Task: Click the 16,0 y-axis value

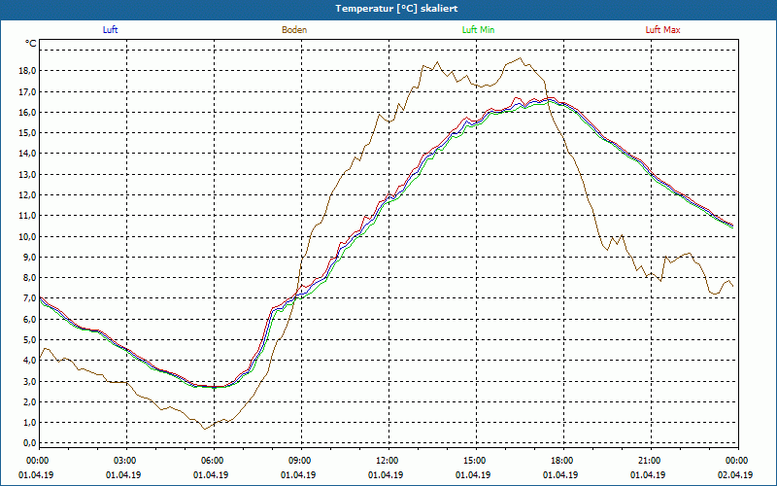Action: (28, 112)
